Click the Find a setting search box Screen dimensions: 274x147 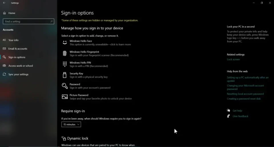(26, 22)
